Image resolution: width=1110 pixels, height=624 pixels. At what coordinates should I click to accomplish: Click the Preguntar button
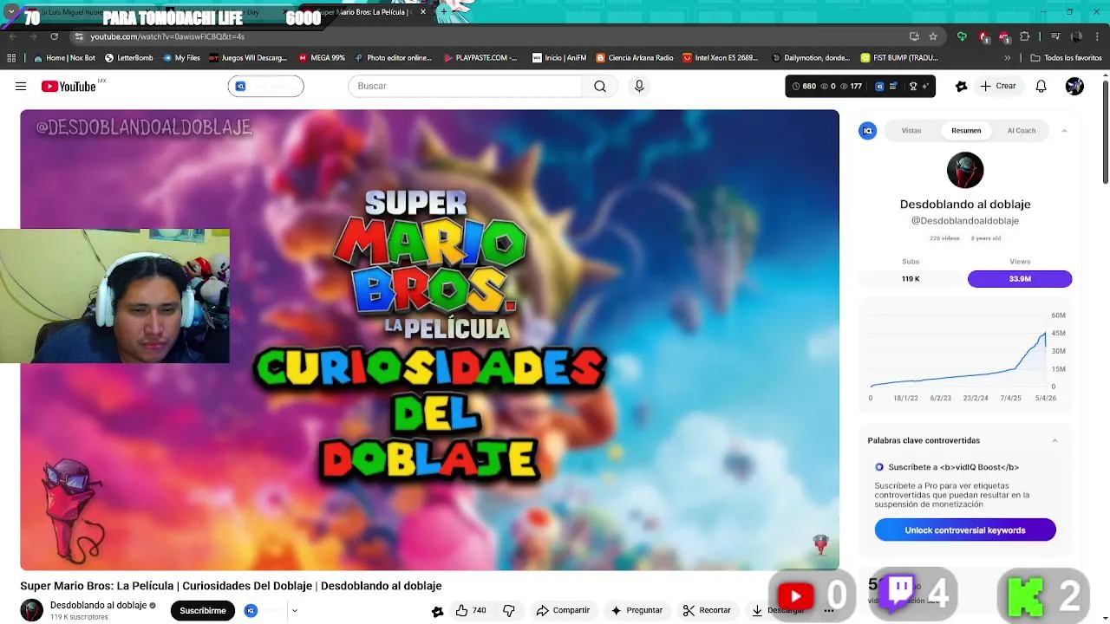(637, 610)
